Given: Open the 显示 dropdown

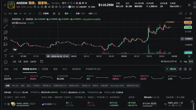Looking at the screenshot, I should coord(68,13).
